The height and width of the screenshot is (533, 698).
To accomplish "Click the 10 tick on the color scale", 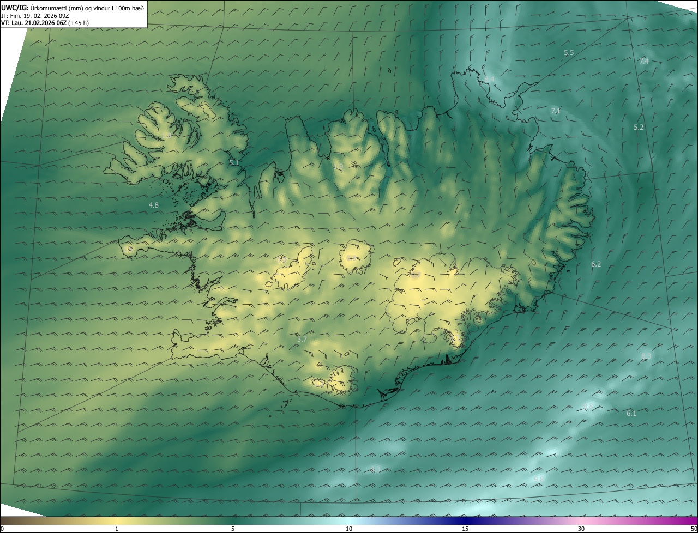I will click(x=349, y=529).
